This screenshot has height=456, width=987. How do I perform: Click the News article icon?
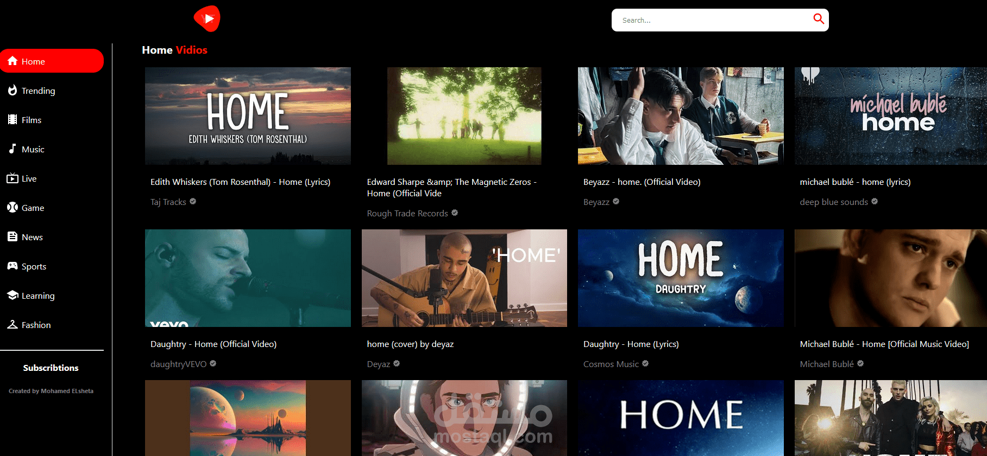tap(12, 236)
